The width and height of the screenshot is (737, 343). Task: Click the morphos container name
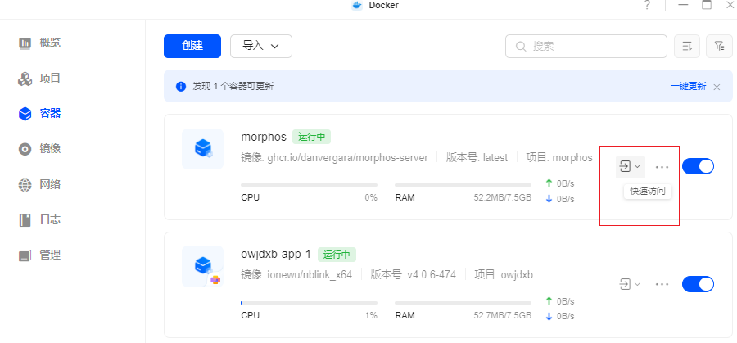[264, 137]
